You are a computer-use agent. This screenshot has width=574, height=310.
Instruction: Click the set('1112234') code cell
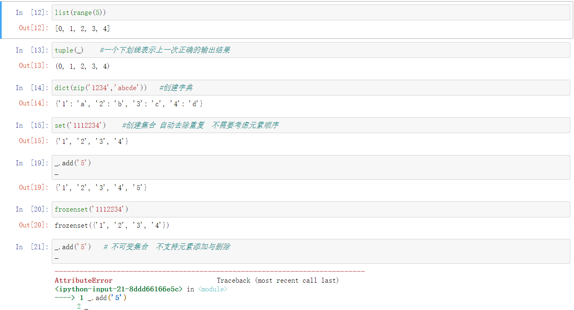[x=311, y=125]
